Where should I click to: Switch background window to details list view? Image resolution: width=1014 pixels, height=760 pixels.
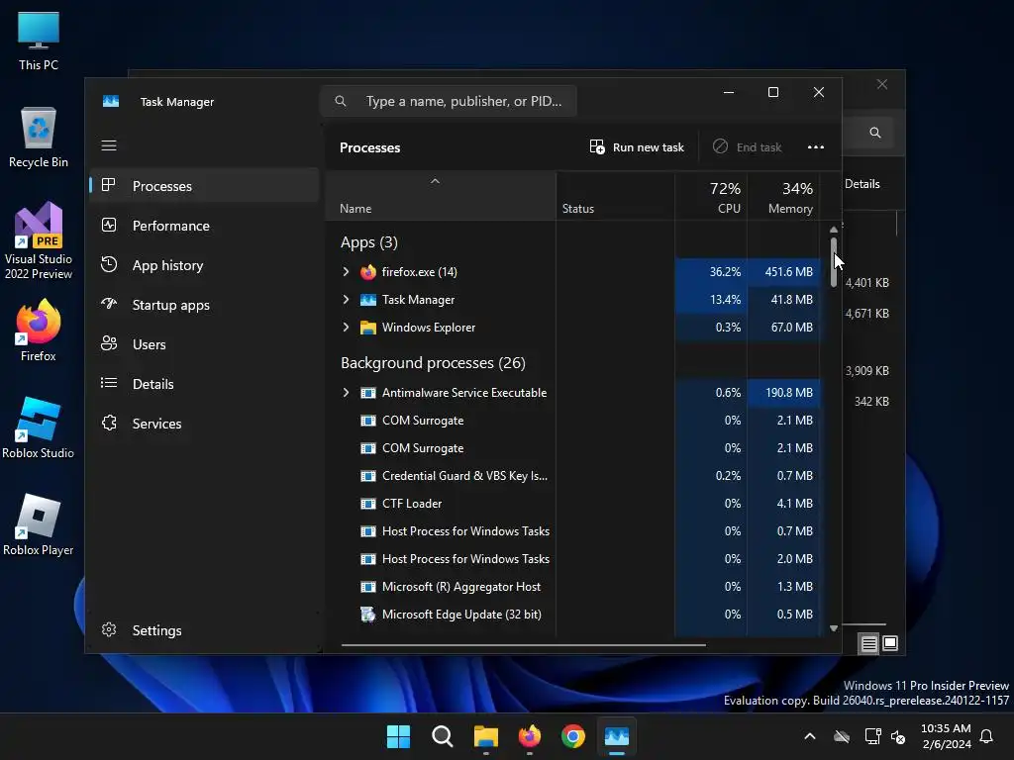868,643
